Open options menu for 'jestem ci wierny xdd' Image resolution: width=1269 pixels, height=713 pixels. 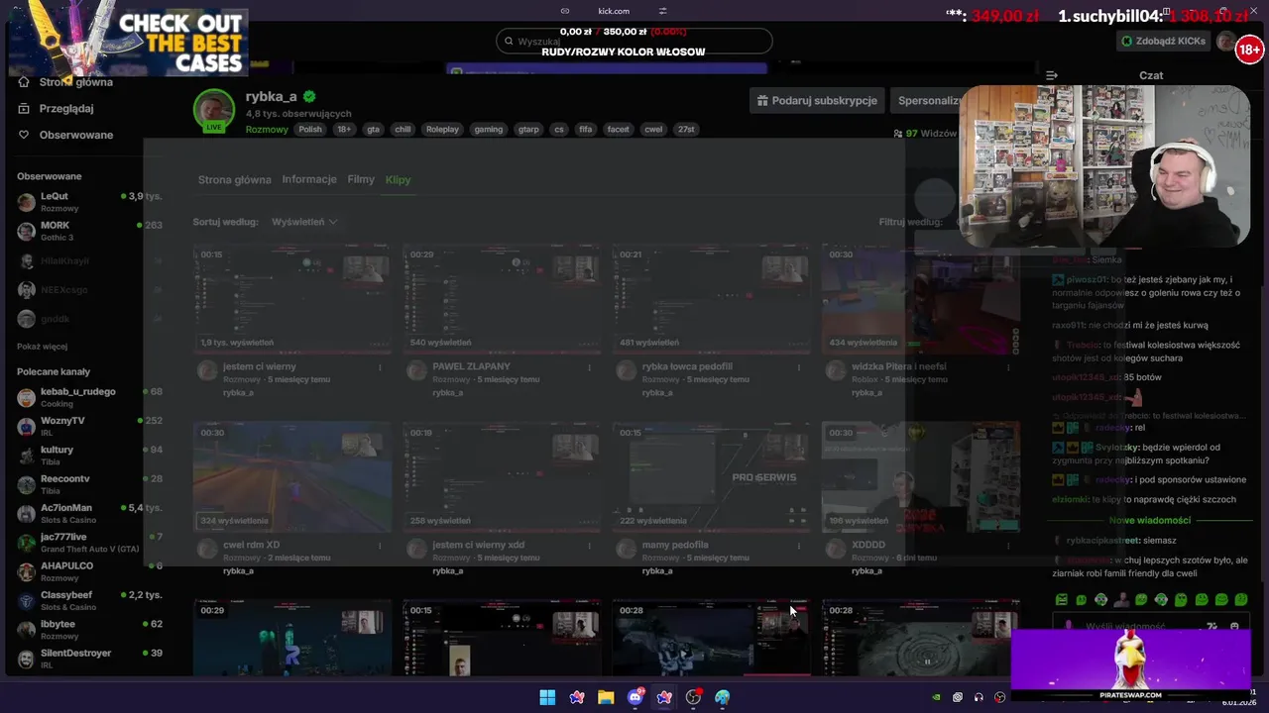tap(589, 546)
